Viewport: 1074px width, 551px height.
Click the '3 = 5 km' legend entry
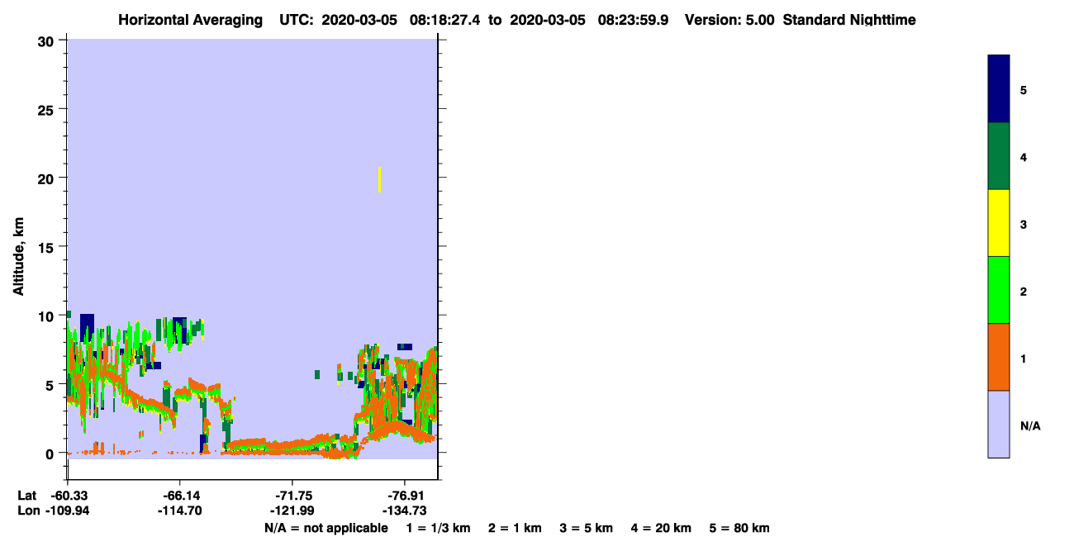(x=587, y=528)
